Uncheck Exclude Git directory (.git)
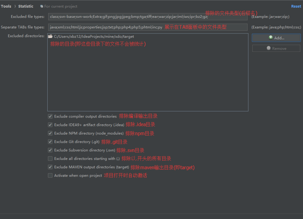 pos(50,142)
